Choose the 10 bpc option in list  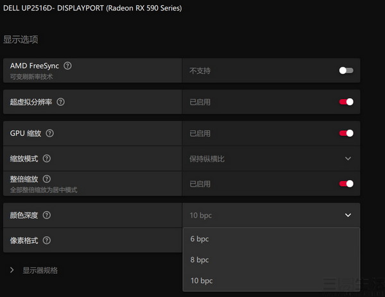(201, 280)
